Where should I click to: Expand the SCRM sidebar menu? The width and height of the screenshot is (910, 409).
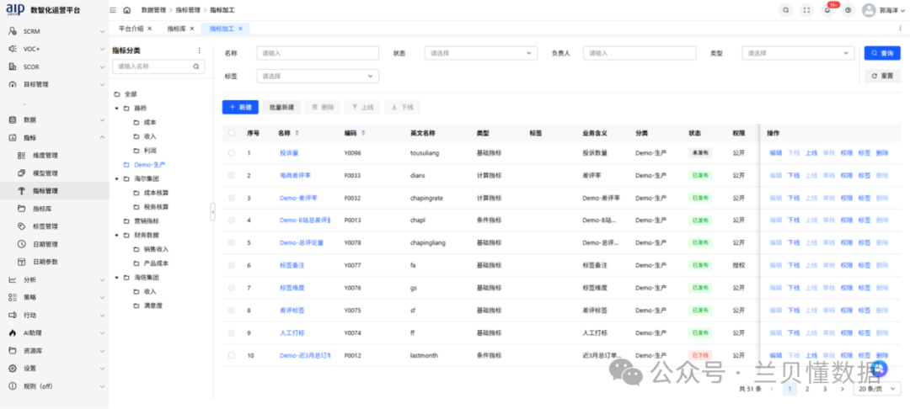coord(55,31)
